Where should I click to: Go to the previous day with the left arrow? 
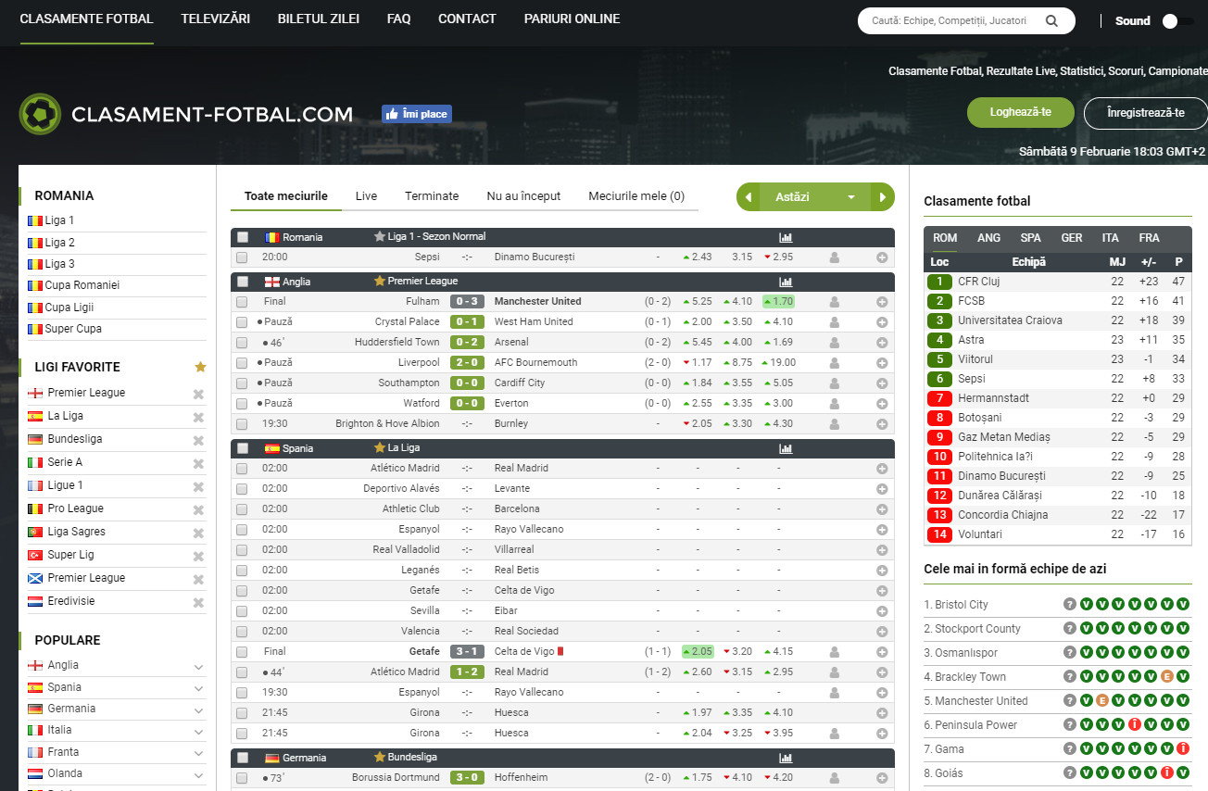pos(749,197)
